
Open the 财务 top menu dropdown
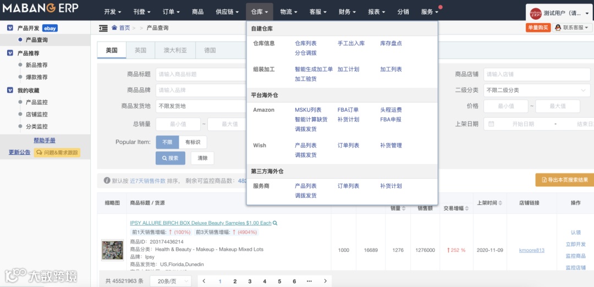pyautogui.click(x=348, y=12)
